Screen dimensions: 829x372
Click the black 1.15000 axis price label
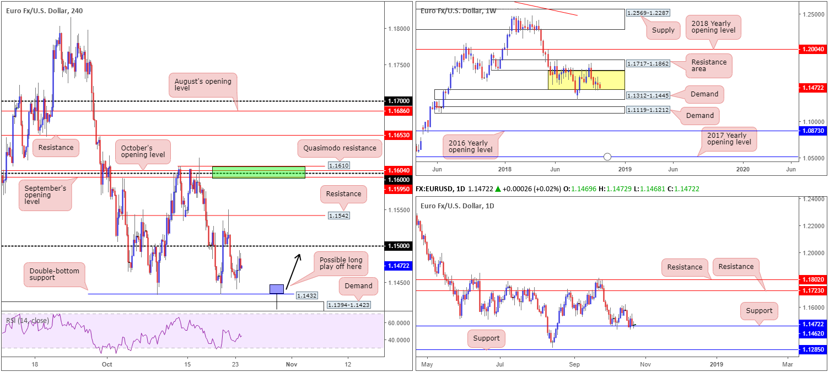point(399,246)
